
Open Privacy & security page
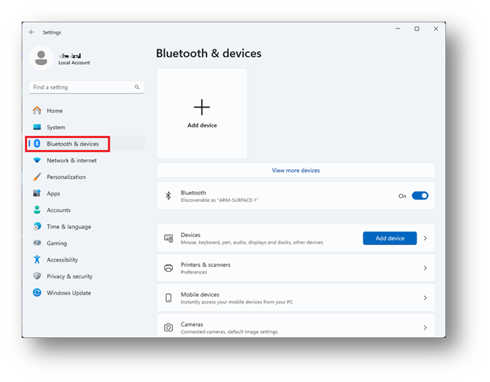pos(87,276)
